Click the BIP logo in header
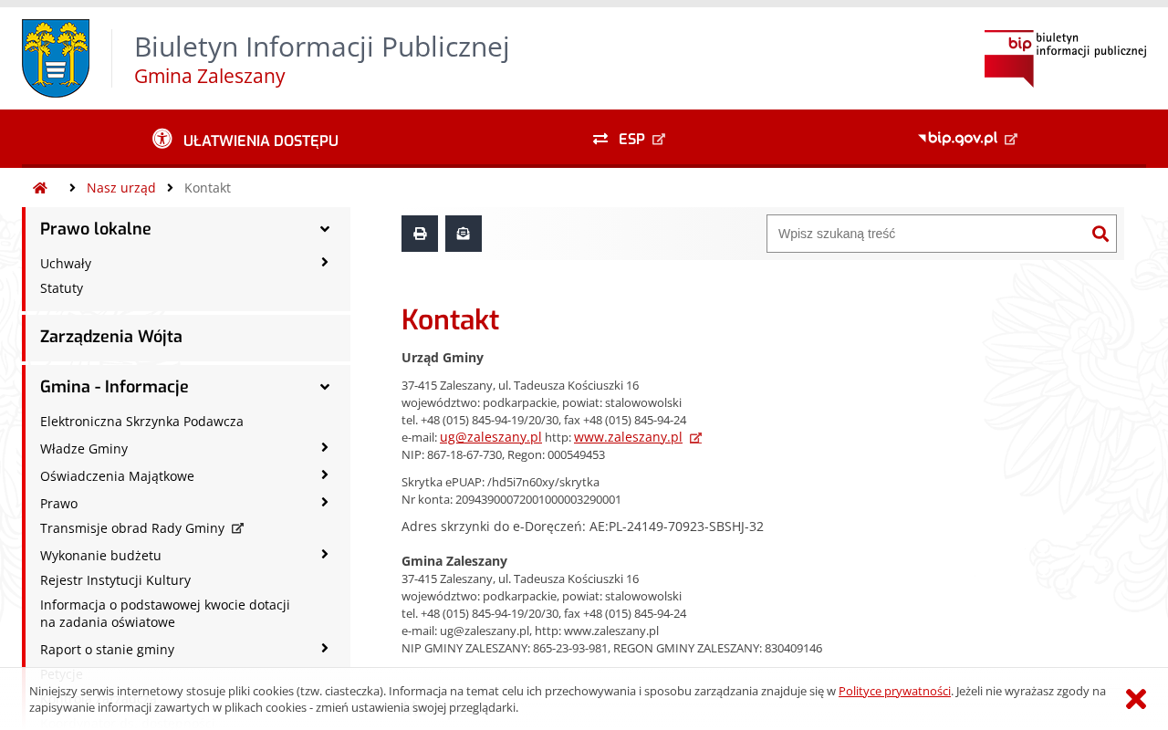Image resolution: width=1168 pixels, height=730 pixels. (1065, 58)
